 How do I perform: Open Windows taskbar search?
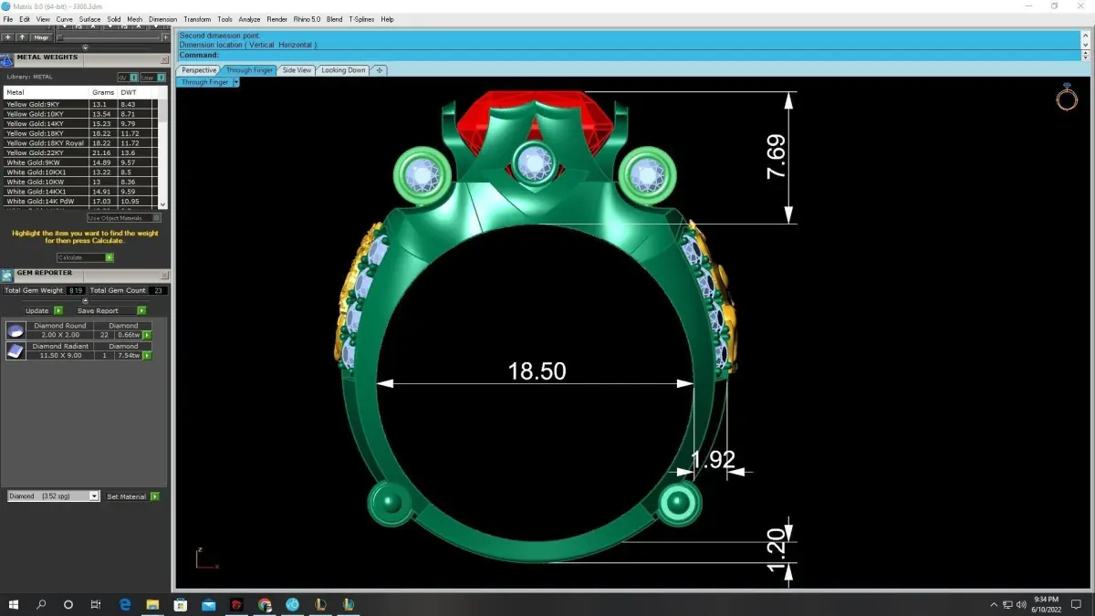pyautogui.click(x=41, y=604)
